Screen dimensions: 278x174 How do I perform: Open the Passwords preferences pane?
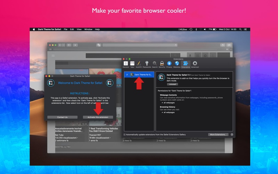pos(147,64)
